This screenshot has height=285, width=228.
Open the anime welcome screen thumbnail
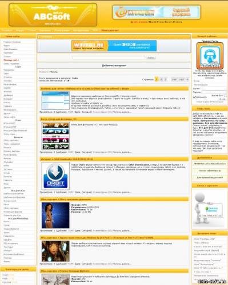[55, 251]
